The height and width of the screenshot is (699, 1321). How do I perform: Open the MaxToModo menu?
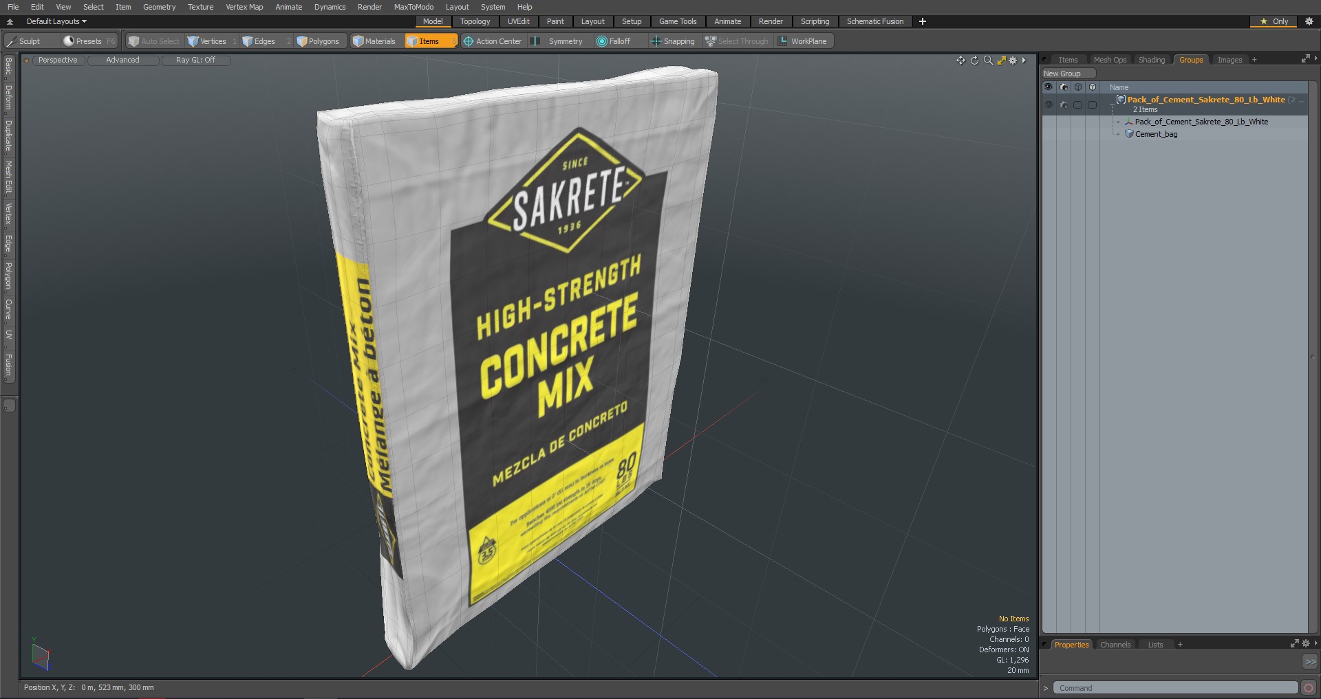coord(414,7)
